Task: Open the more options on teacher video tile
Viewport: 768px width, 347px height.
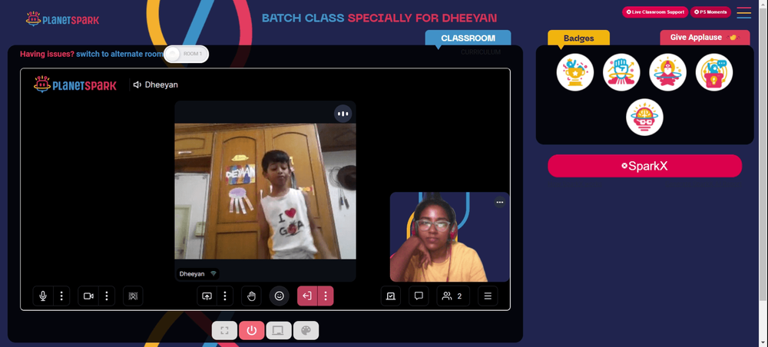Action: [500, 202]
